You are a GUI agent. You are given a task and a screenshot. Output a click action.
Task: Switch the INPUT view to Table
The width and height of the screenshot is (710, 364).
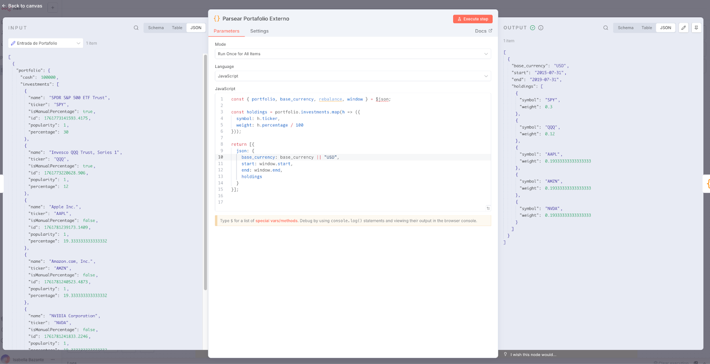tap(177, 28)
